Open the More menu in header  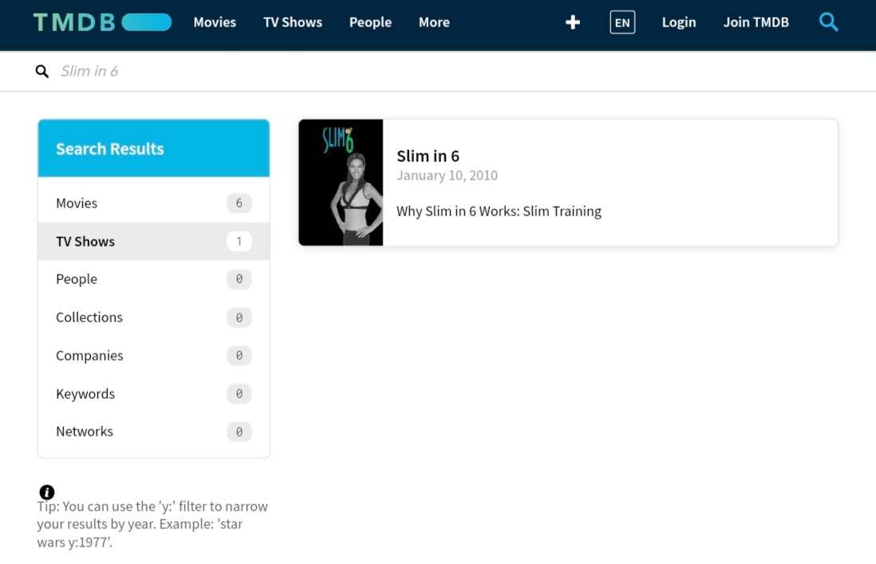434,22
